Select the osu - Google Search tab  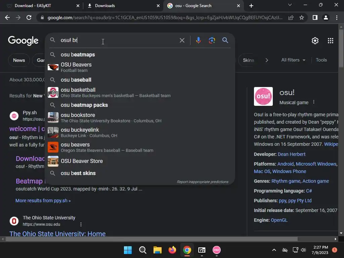(203, 6)
